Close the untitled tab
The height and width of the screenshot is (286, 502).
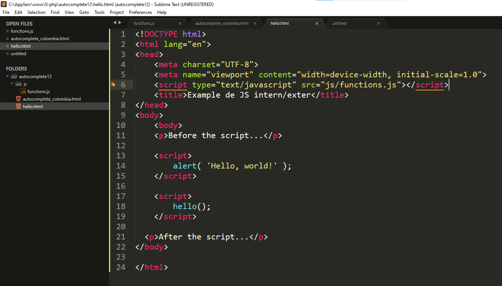[x=378, y=23]
